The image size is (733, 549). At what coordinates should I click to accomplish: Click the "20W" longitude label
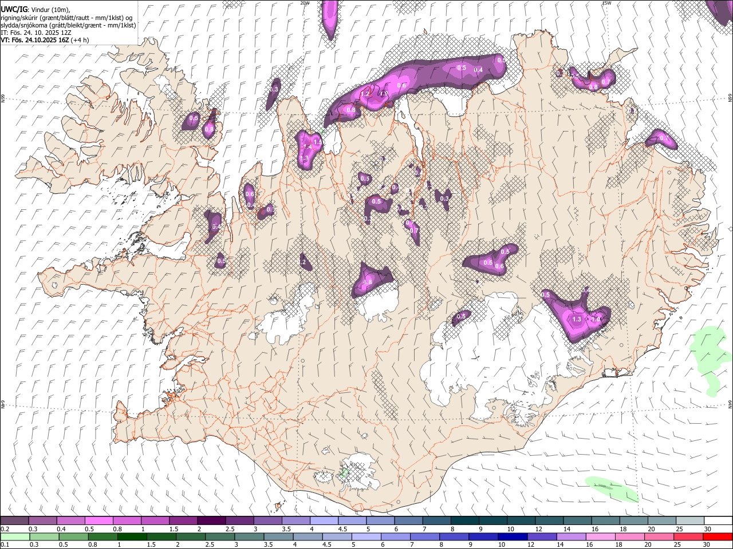pos(305,3)
